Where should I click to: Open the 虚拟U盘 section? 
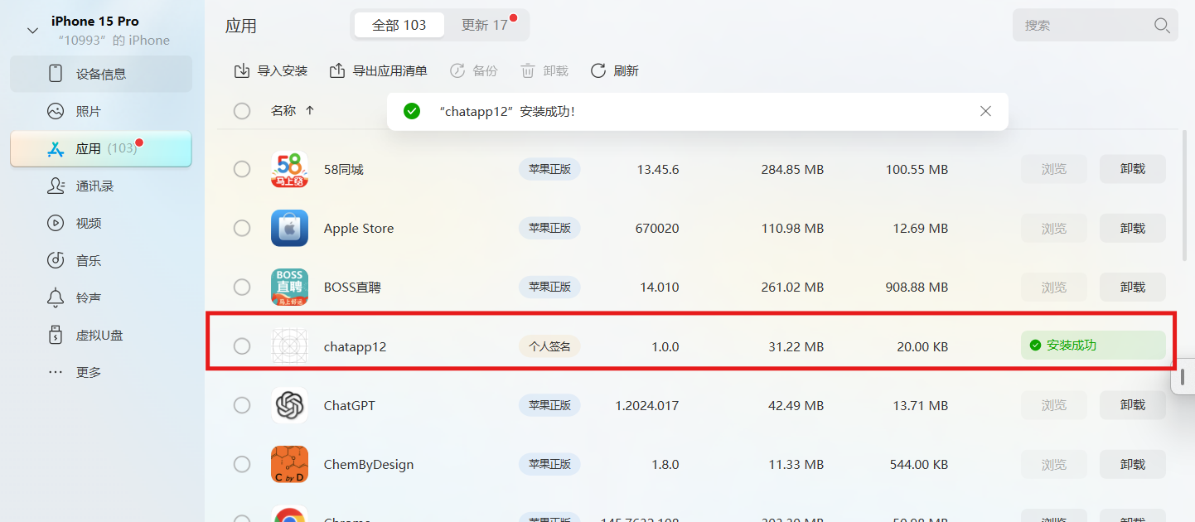click(101, 335)
